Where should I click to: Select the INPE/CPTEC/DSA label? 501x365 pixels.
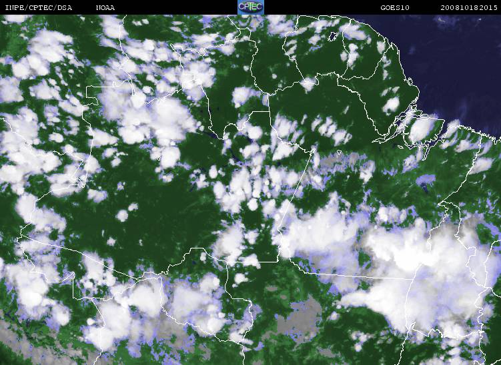point(39,7)
